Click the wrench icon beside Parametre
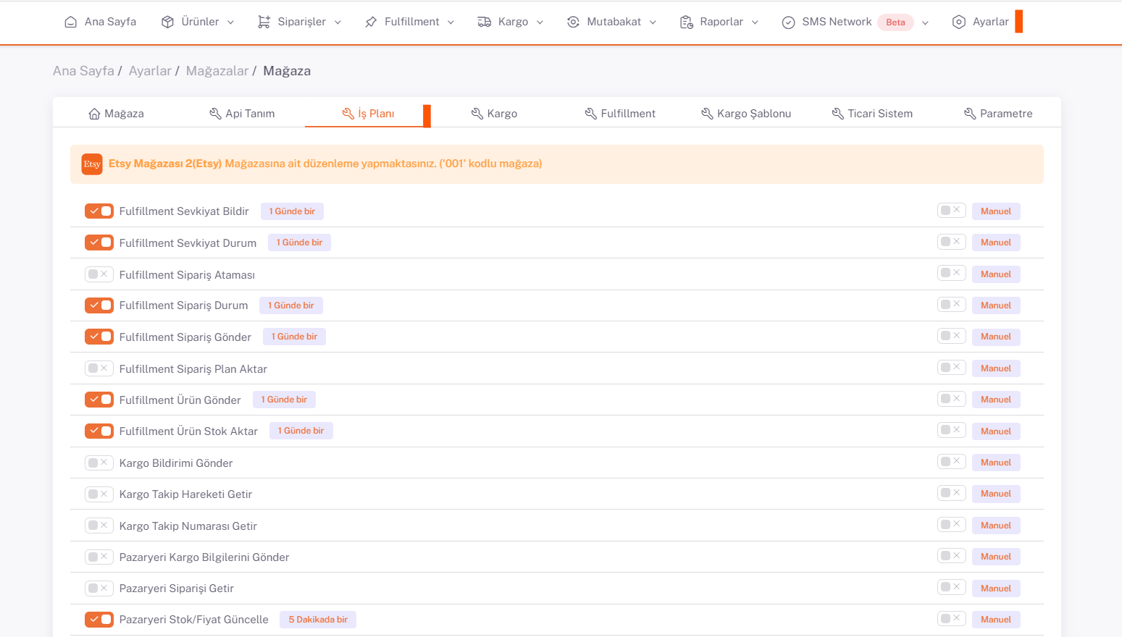 click(x=970, y=114)
